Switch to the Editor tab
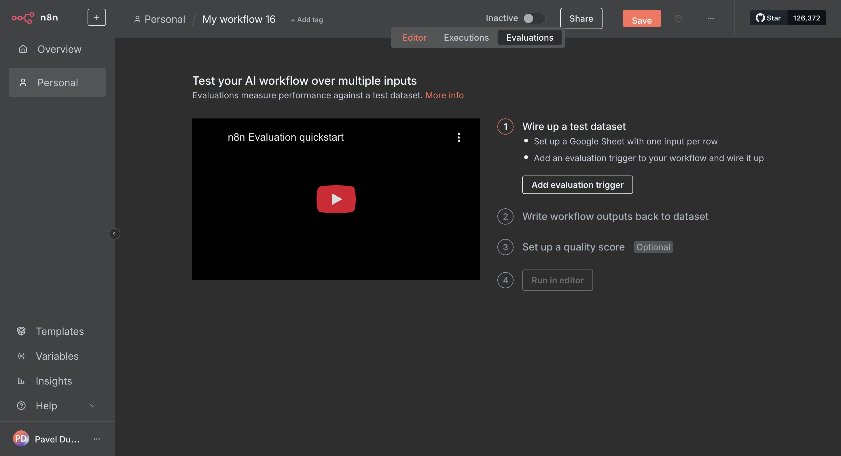Viewport: 841px width, 456px height. coord(414,37)
